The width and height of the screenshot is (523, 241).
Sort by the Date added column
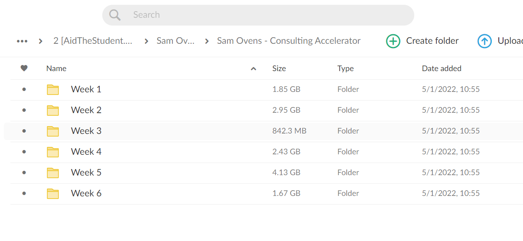pos(442,68)
